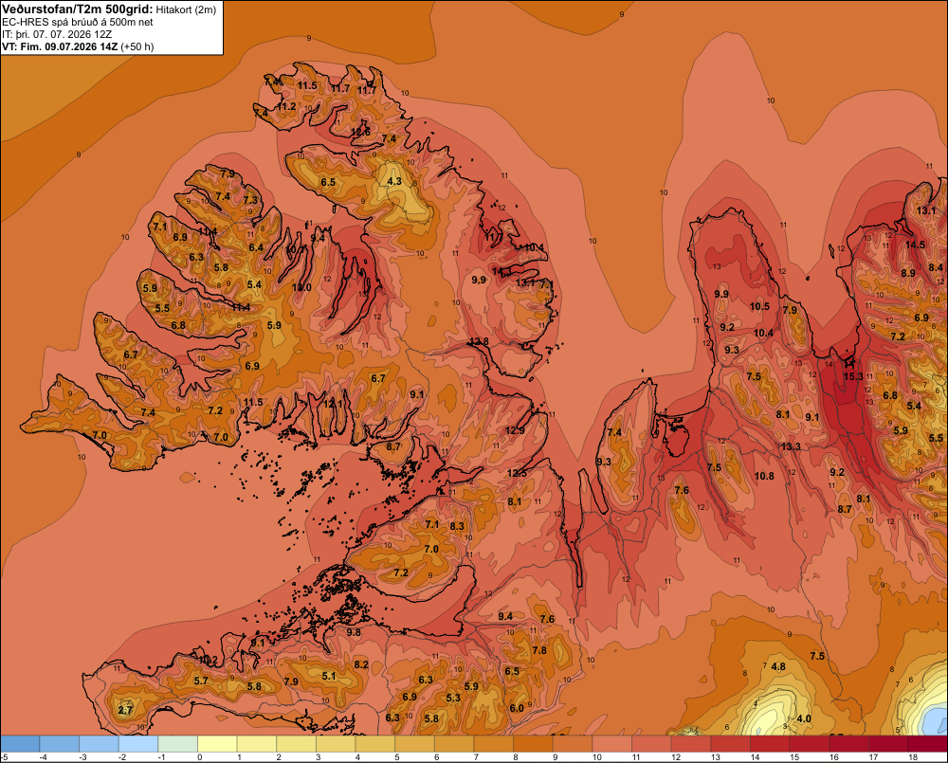The height and width of the screenshot is (763, 948).
Task: Click the '2.7' temperature value on the map
Action: coord(125,710)
